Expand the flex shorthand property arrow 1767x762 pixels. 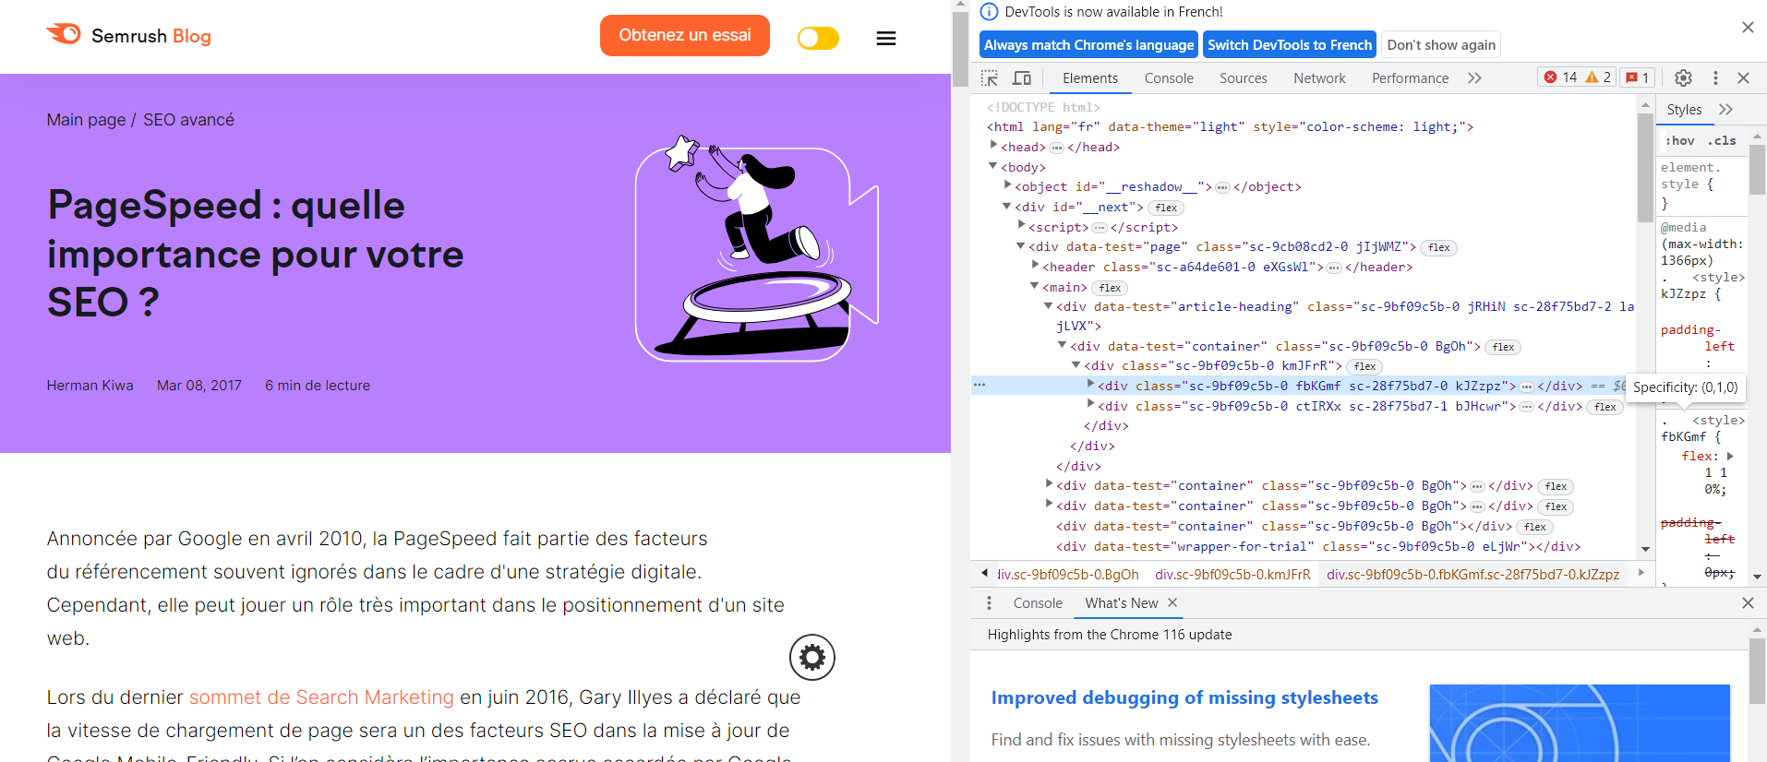(x=1730, y=456)
